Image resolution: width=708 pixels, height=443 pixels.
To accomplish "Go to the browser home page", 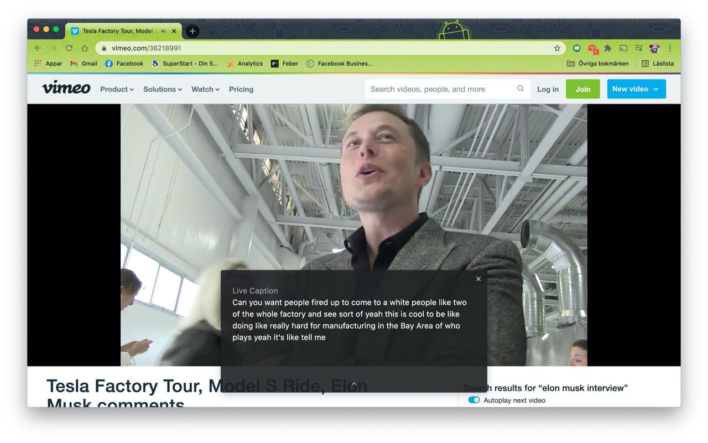I will (85, 48).
